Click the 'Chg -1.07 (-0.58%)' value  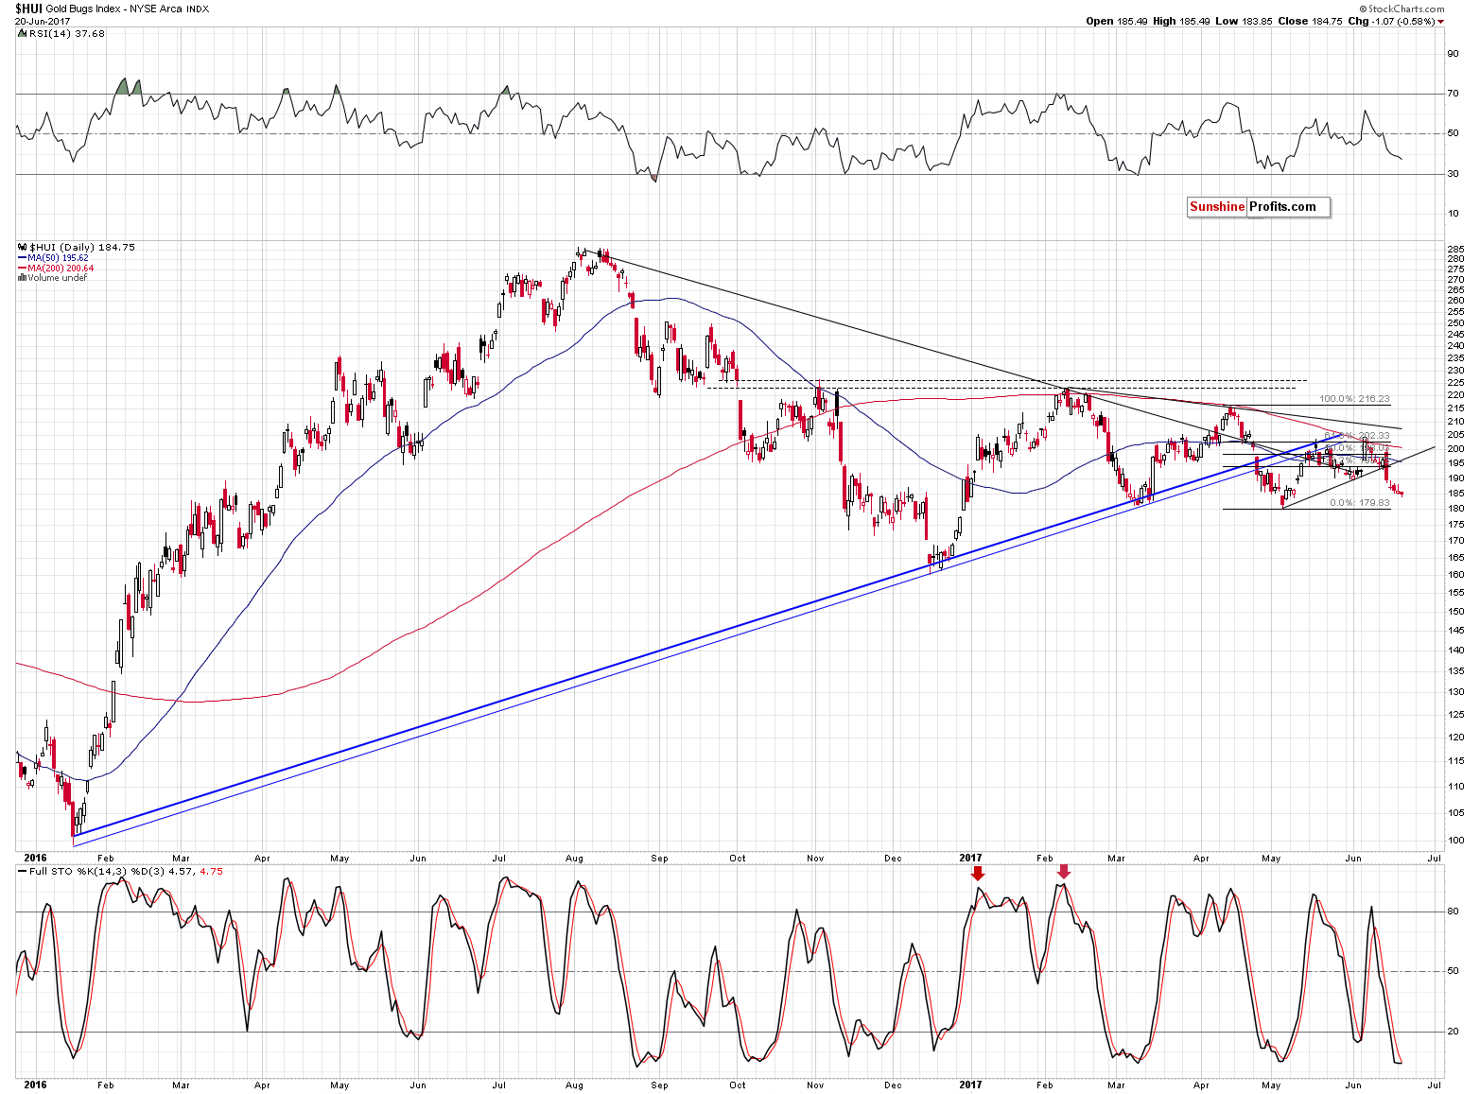(x=1391, y=21)
